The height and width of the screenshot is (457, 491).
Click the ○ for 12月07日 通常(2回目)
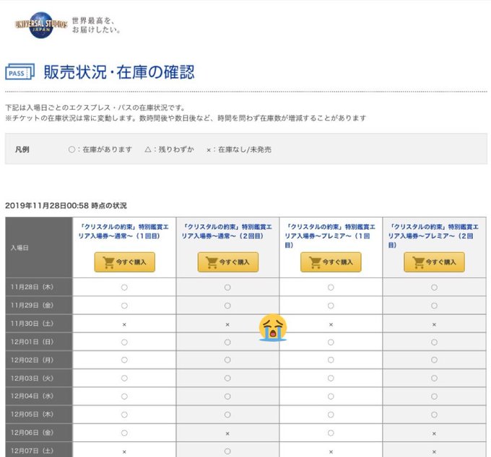[x=227, y=451]
